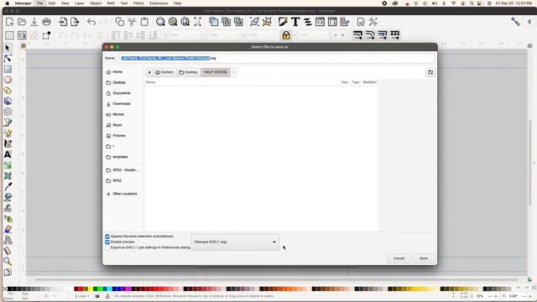Open the Object menu

click(96, 3)
